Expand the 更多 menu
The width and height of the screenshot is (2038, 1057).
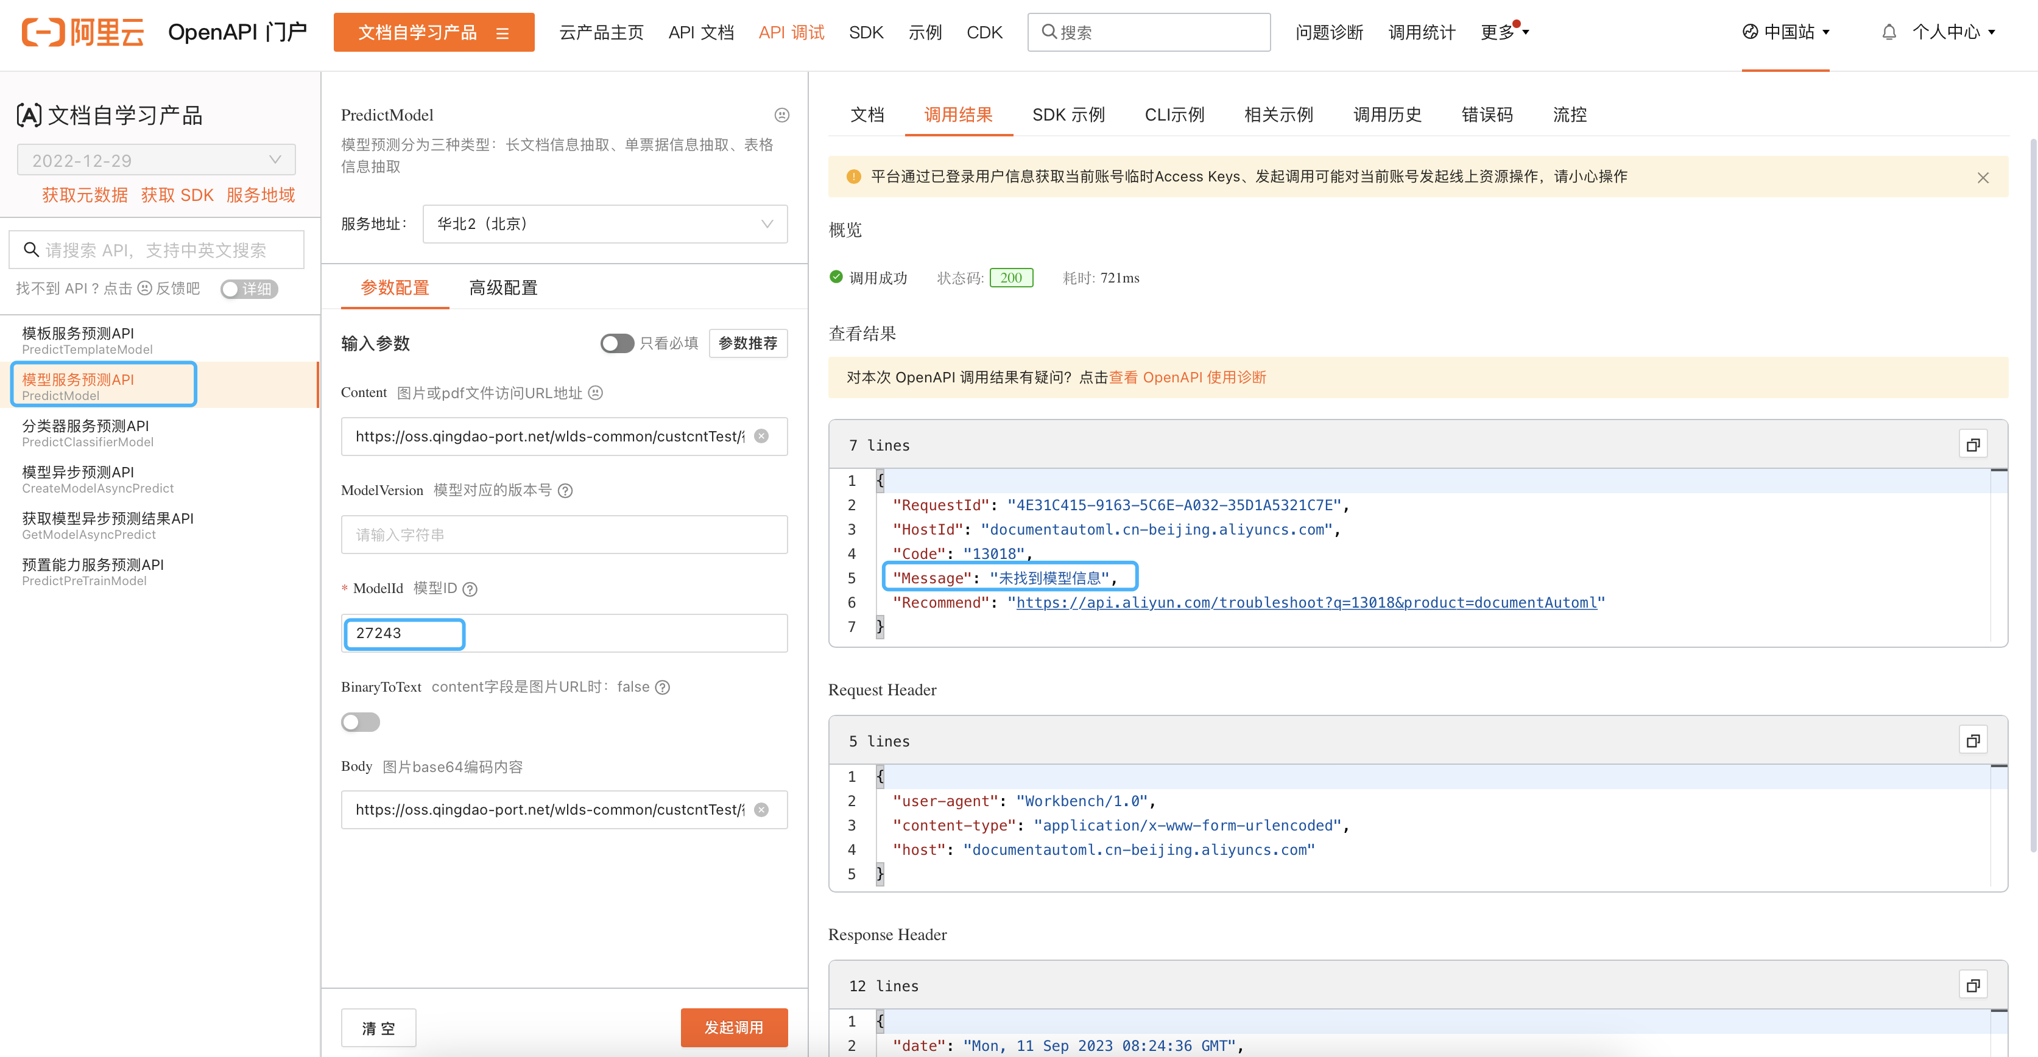click(1505, 32)
